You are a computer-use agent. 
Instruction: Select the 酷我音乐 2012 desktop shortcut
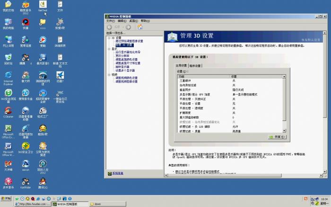pyautogui.click(x=26, y=8)
